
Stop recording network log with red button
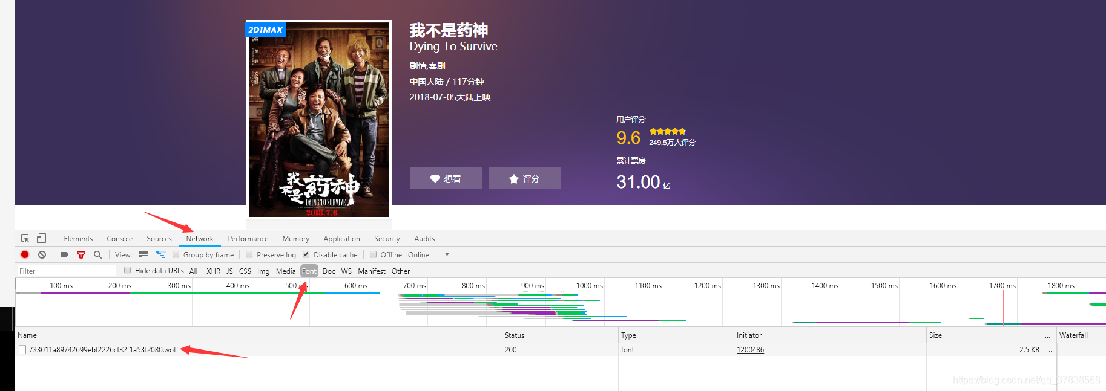[25, 254]
